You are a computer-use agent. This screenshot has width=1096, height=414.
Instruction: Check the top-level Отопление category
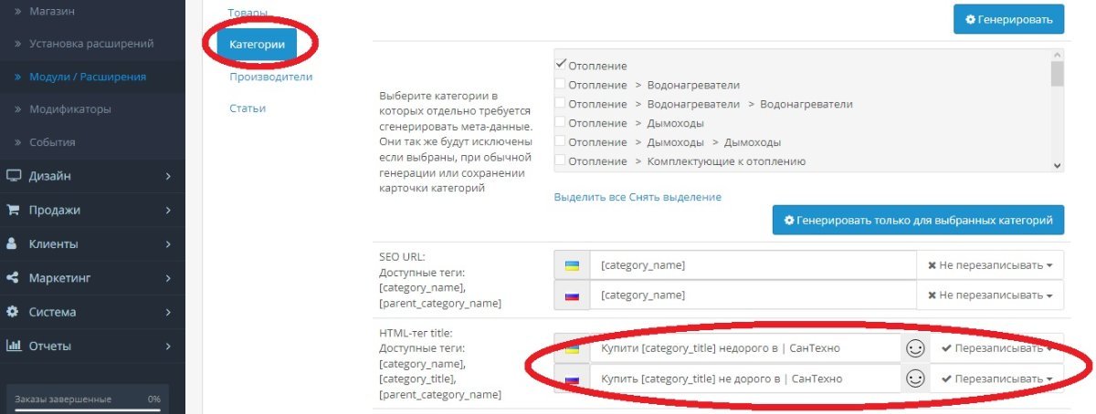[x=561, y=65]
